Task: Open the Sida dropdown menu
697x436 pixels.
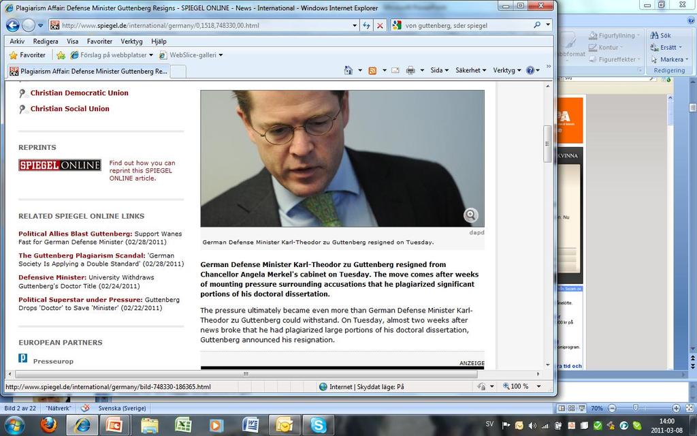Action: (x=440, y=70)
